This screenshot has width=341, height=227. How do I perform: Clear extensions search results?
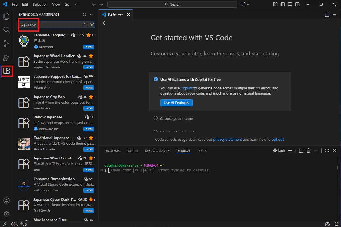pyautogui.click(x=86, y=24)
